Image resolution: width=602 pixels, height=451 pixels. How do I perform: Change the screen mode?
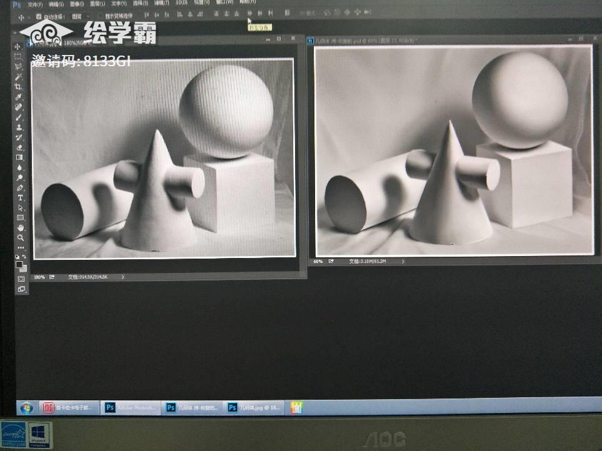[x=21, y=289]
